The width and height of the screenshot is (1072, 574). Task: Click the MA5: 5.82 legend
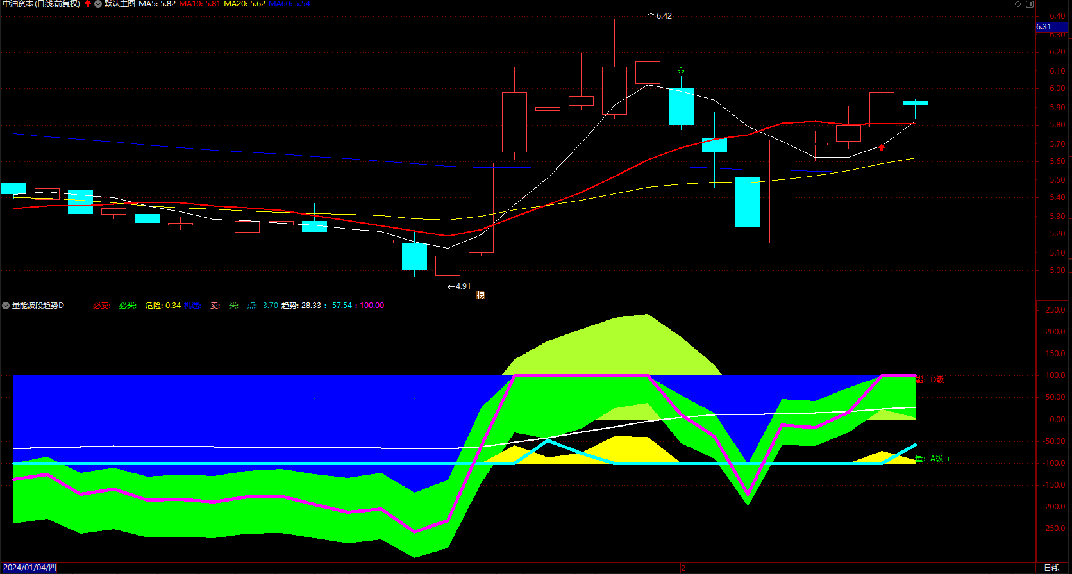pyautogui.click(x=157, y=4)
